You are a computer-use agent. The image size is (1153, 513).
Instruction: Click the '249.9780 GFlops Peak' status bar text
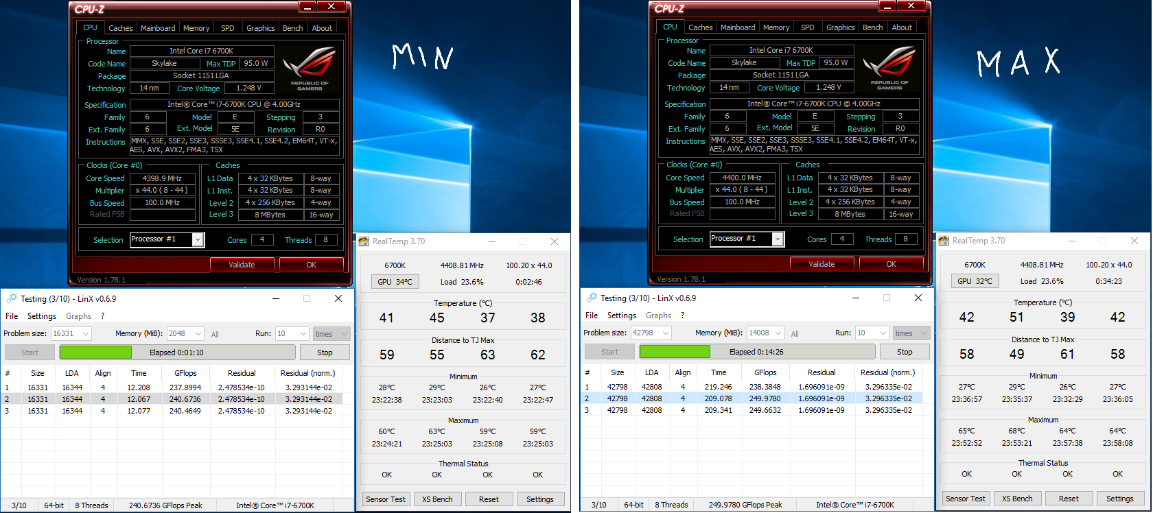pyautogui.click(x=745, y=505)
